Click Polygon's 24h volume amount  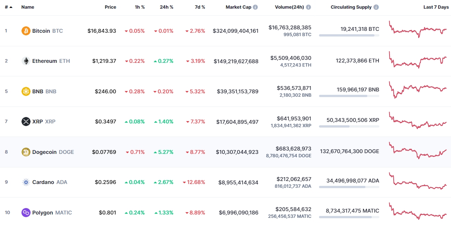293,209
